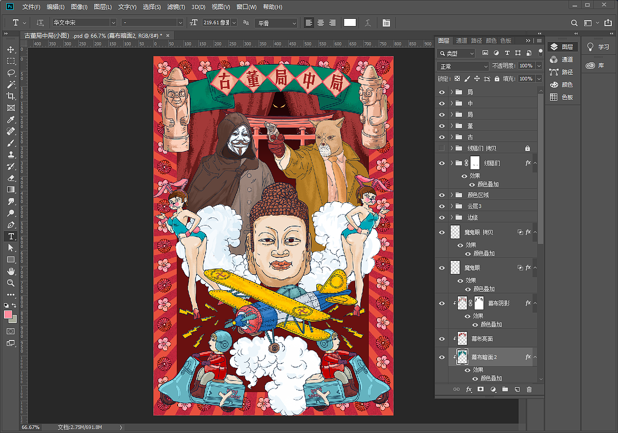Delete the selected layer
This screenshot has height=433, width=618.
pos(529,389)
